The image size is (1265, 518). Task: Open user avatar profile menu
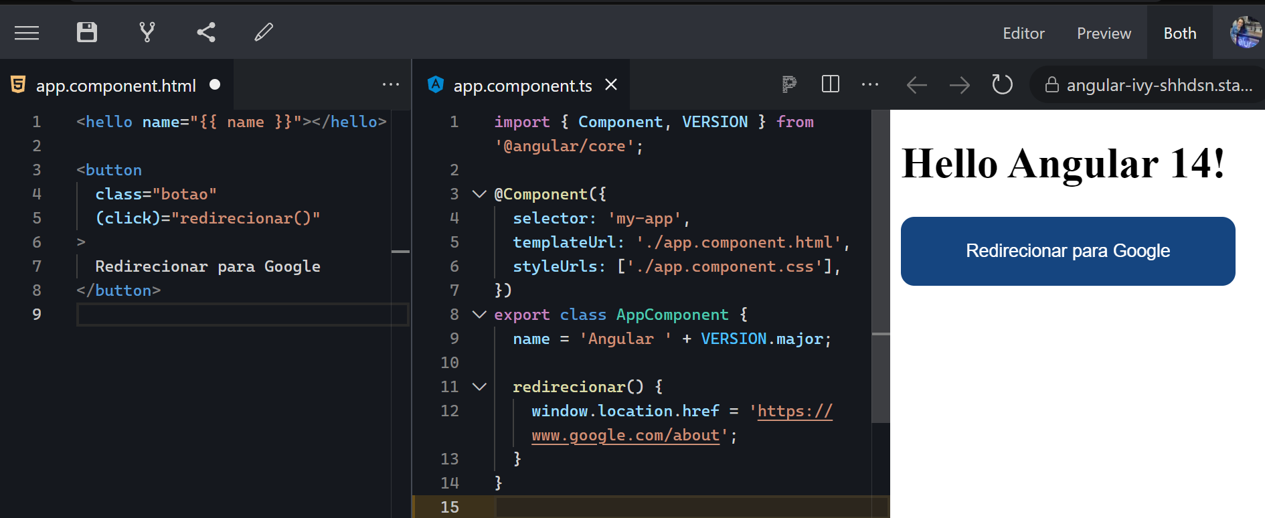(x=1246, y=32)
